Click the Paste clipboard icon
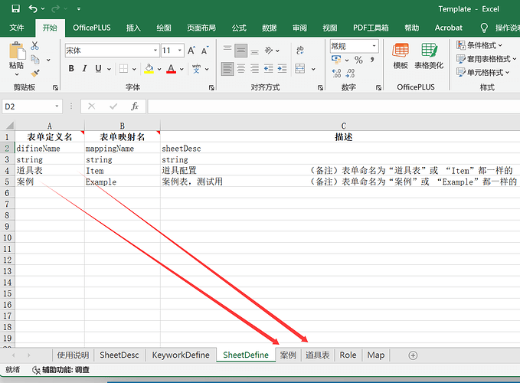 pyautogui.click(x=17, y=51)
